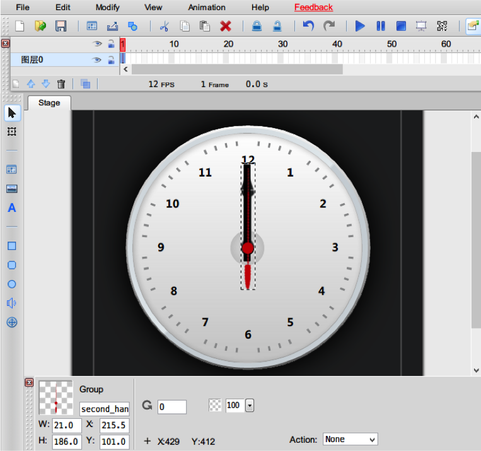Image resolution: width=481 pixels, height=451 pixels.
Task: Hide layer 图层0 with eye icon
Action: [x=97, y=60]
